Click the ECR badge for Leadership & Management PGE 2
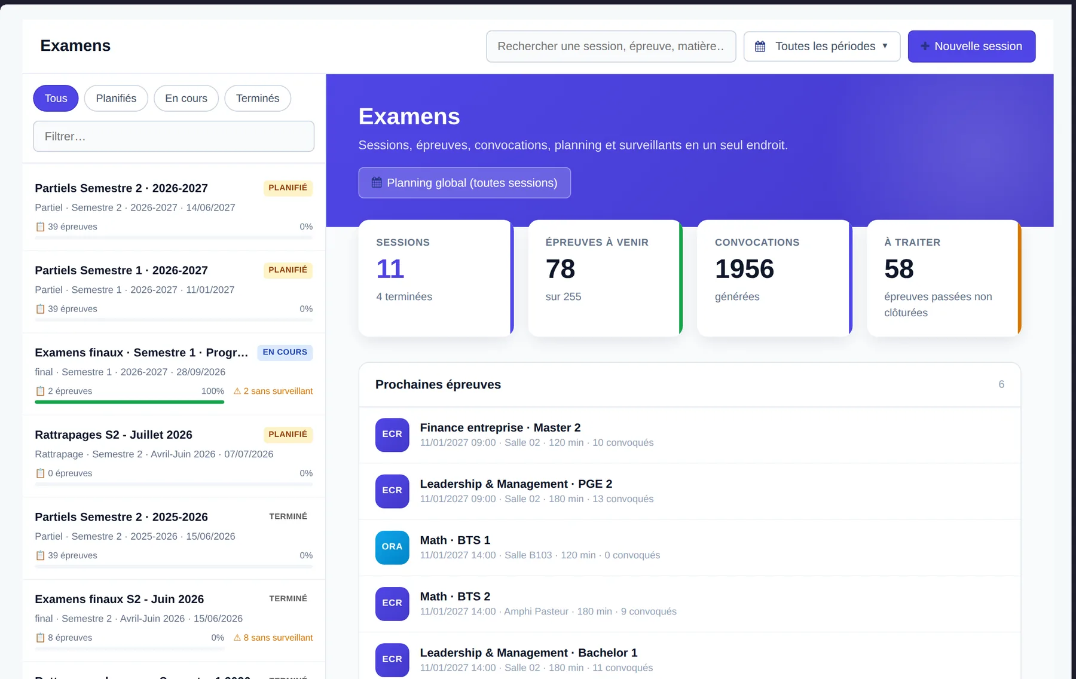This screenshot has height=679, width=1076. (x=392, y=491)
